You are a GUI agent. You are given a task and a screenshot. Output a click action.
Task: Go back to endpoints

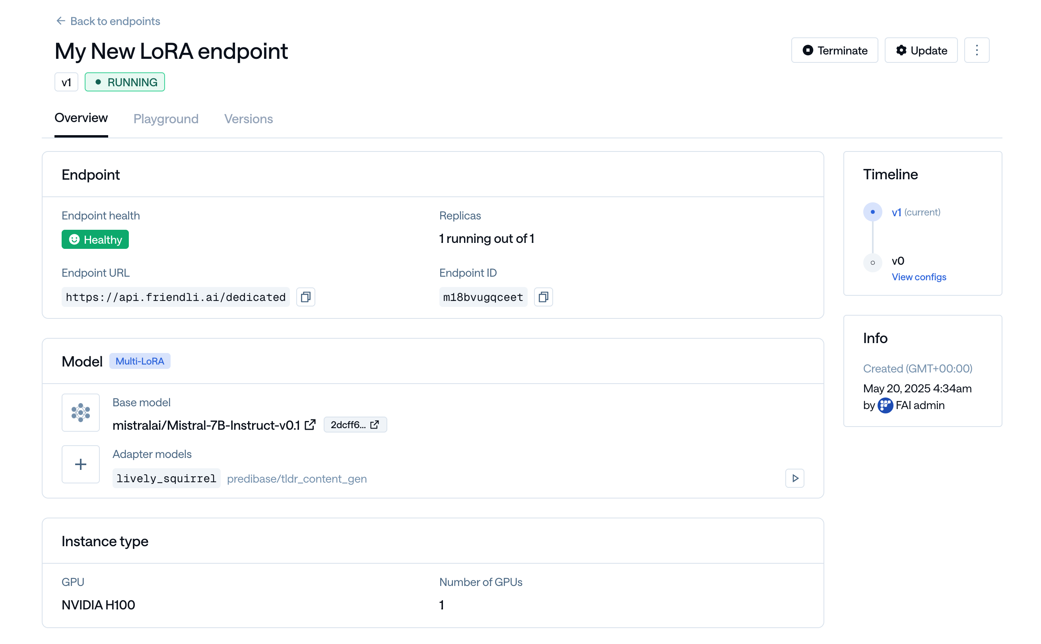[108, 21]
